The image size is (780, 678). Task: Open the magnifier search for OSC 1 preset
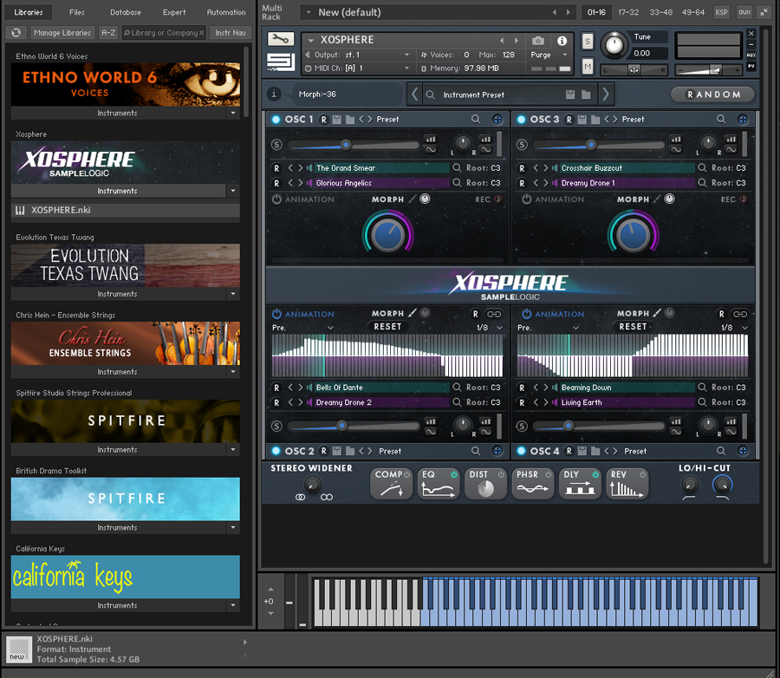pyautogui.click(x=476, y=119)
